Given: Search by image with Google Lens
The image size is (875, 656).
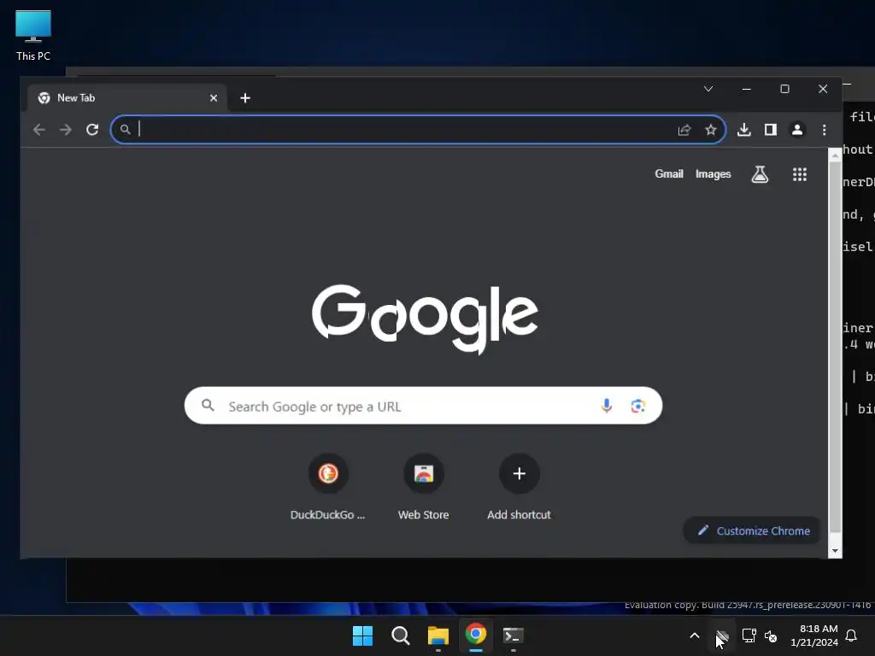Looking at the screenshot, I should 637,406.
